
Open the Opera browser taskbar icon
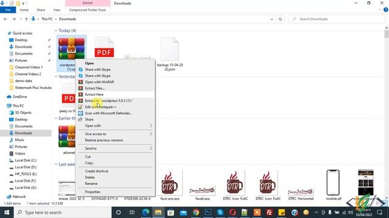(232, 213)
